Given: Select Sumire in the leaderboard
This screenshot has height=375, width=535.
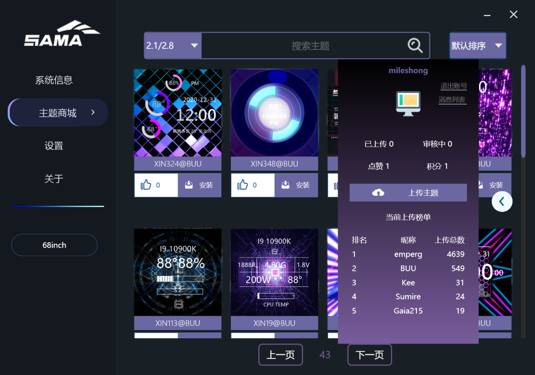Looking at the screenshot, I should [x=408, y=296].
